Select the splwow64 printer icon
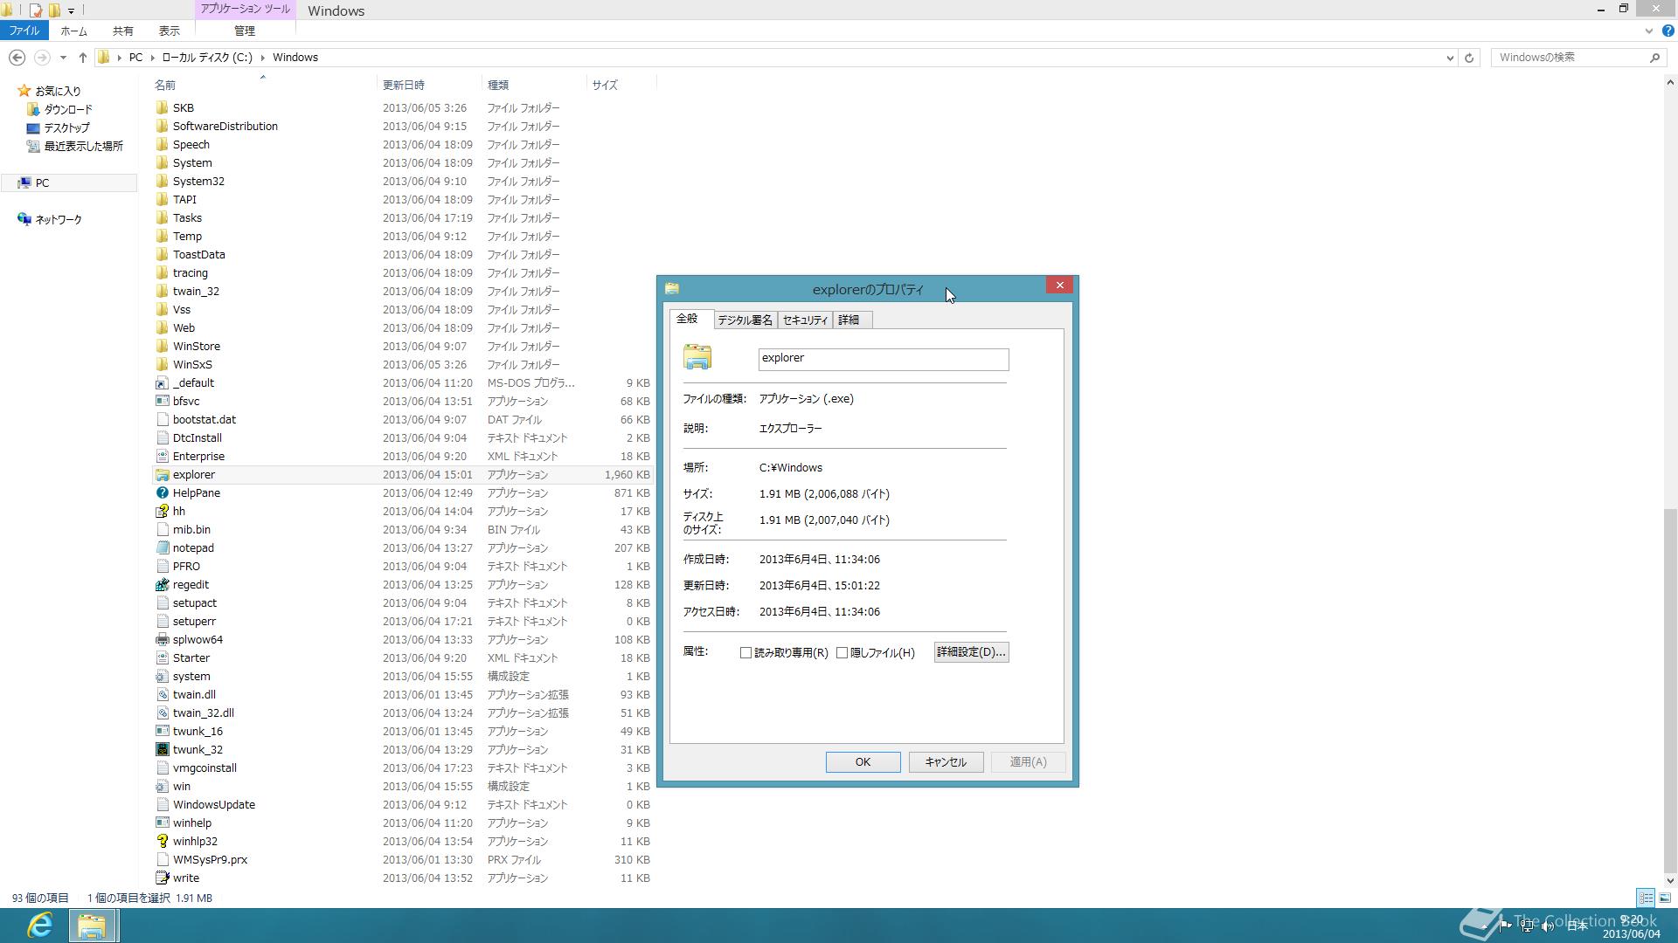 coord(162,640)
